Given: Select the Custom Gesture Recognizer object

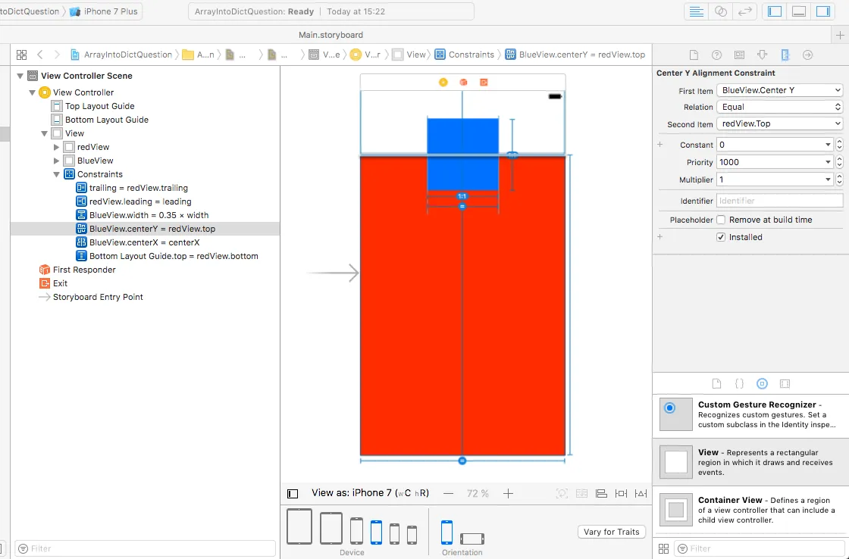Looking at the screenshot, I should coord(750,414).
